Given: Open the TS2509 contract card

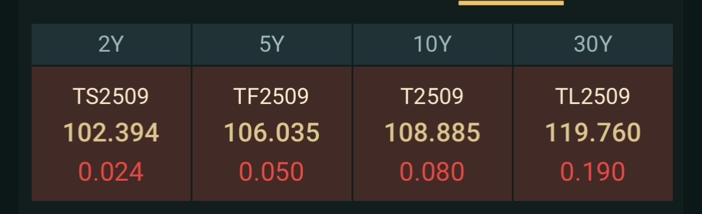Looking at the screenshot, I should coord(111,134).
